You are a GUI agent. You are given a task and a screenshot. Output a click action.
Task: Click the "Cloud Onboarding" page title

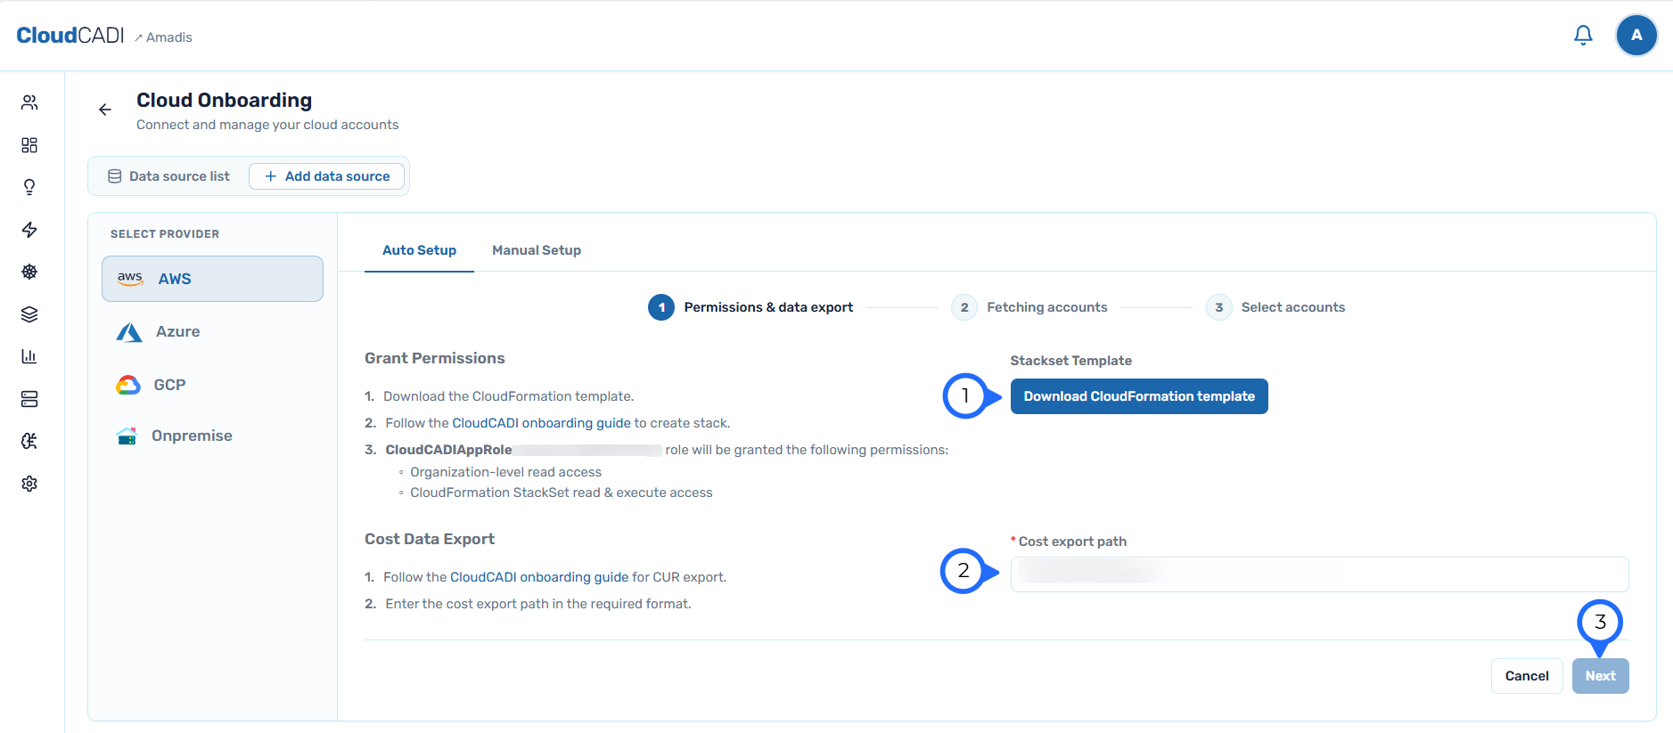point(225,100)
